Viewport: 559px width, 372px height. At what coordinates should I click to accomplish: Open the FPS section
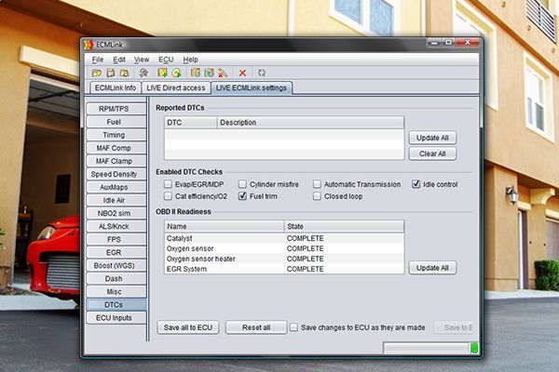tap(116, 239)
